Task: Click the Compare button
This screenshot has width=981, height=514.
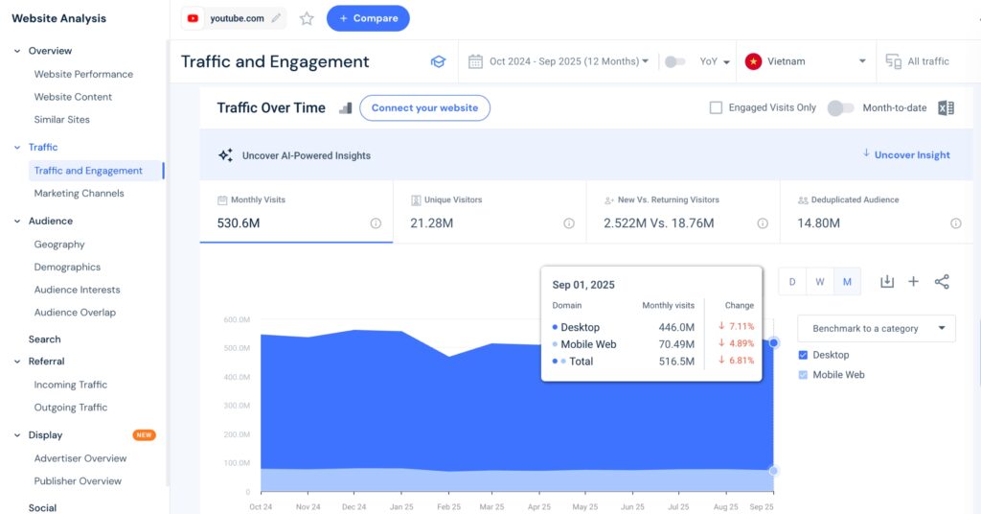Action: click(x=368, y=18)
